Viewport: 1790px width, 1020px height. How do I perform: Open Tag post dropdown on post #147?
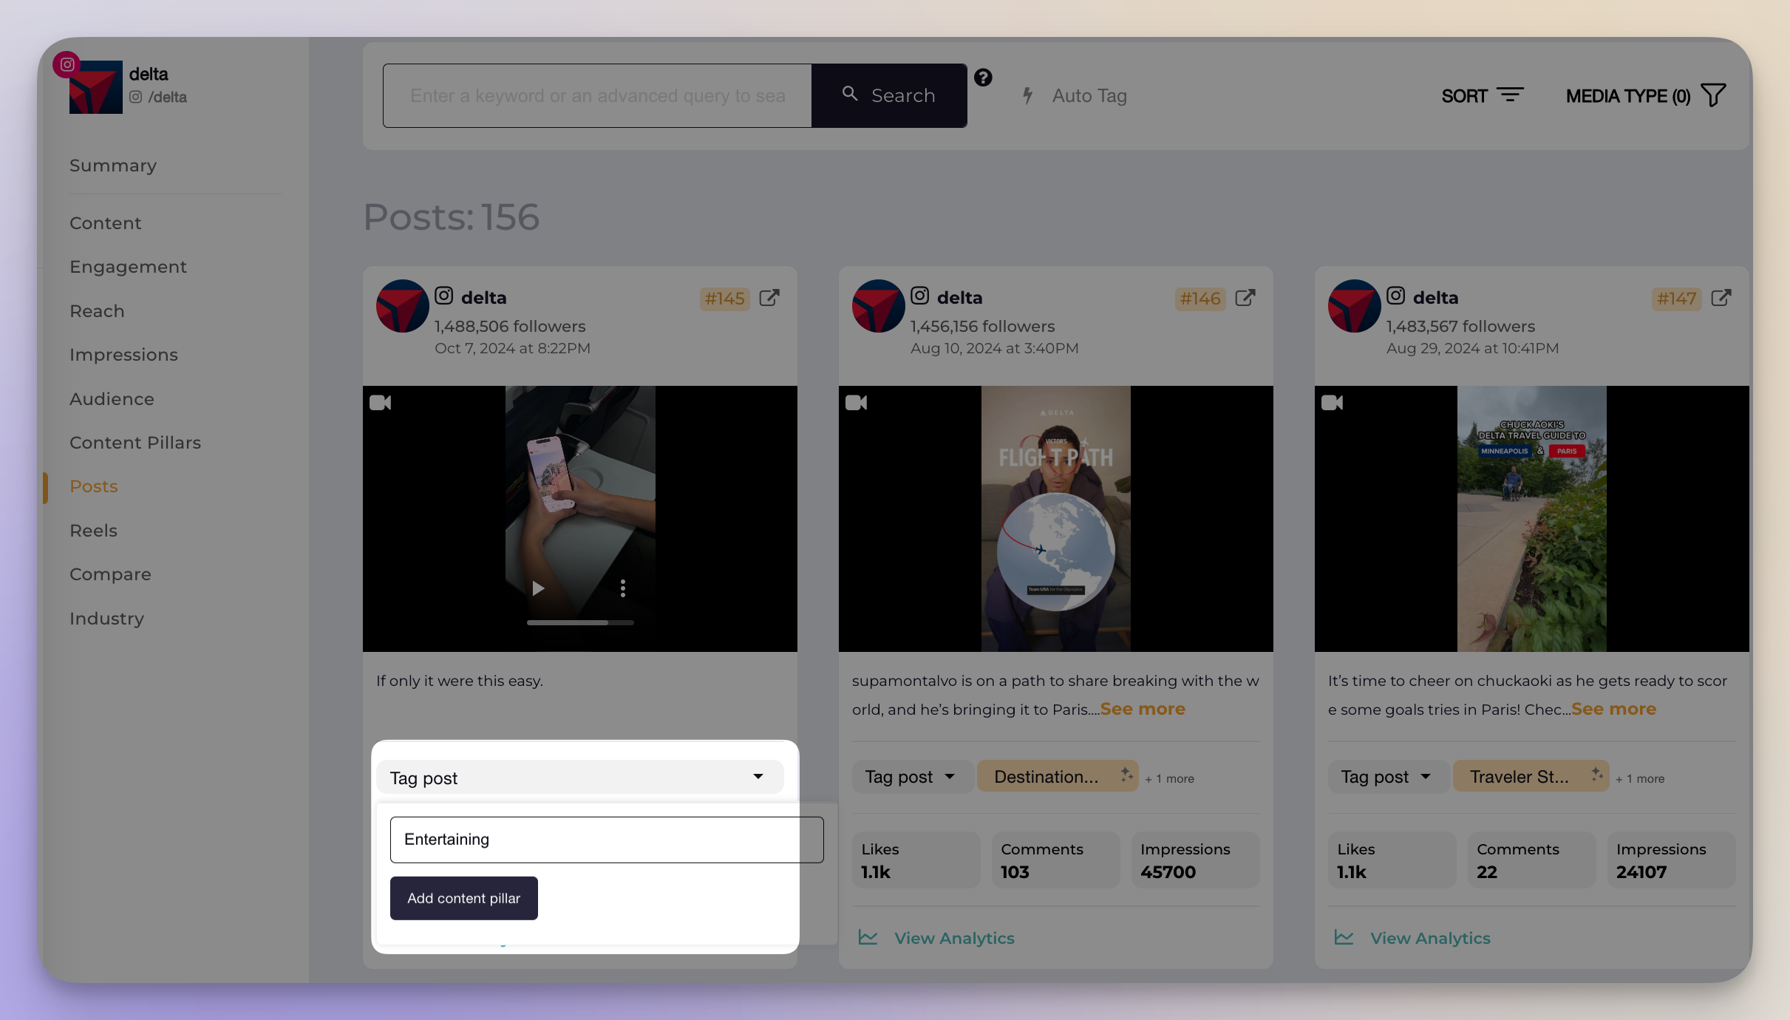tap(1387, 777)
